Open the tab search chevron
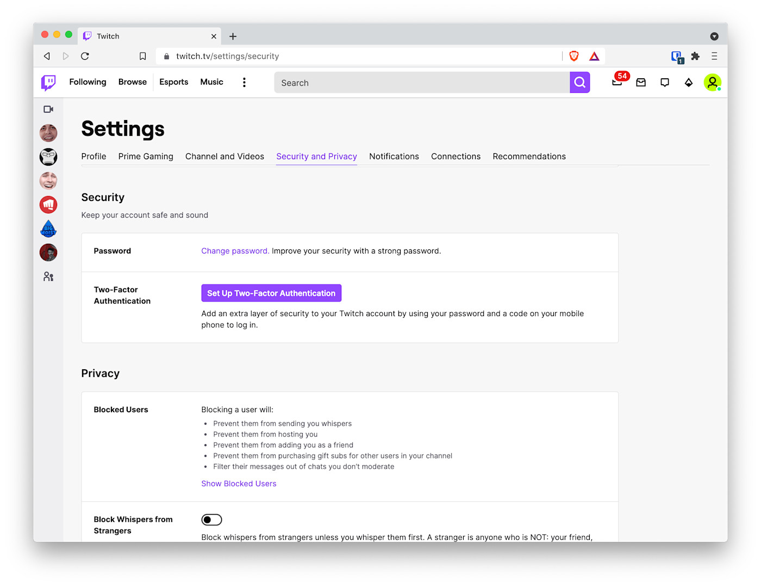Viewport: 761px width, 586px height. click(714, 36)
